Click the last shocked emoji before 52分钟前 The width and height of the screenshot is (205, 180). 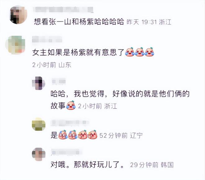(93, 135)
